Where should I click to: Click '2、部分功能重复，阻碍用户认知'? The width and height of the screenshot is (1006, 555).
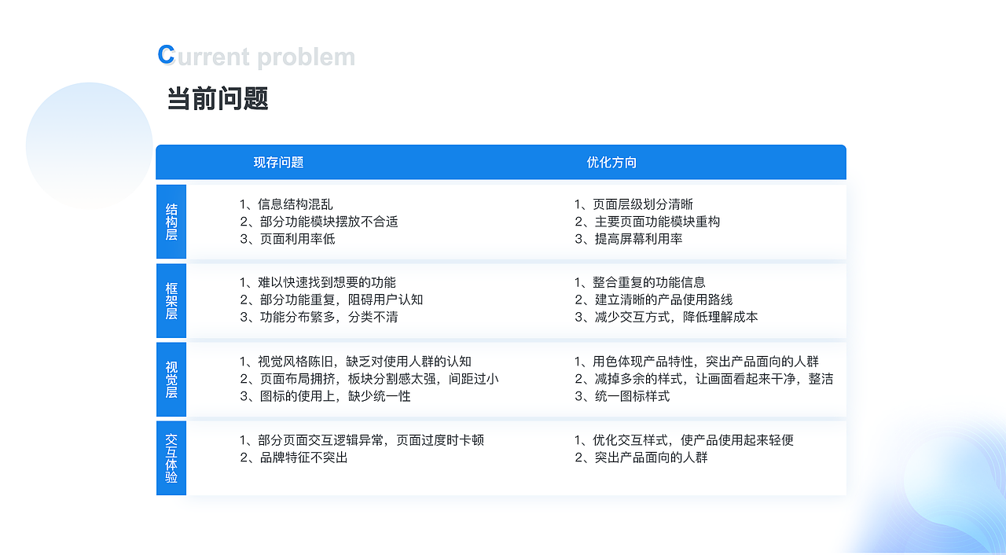(x=332, y=300)
